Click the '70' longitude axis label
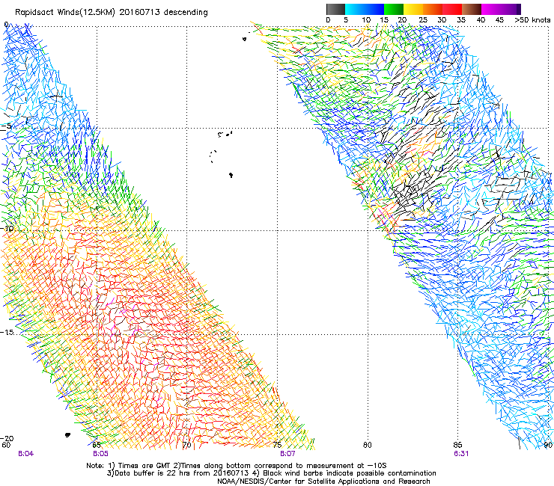This screenshot has height=486, width=554. point(187,445)
